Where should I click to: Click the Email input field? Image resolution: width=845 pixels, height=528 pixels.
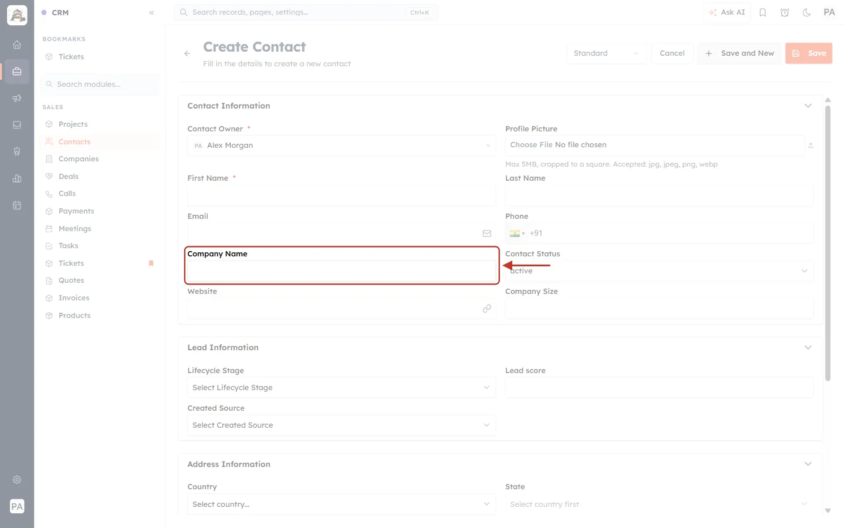pyautogui.click(x=342, y=233)
